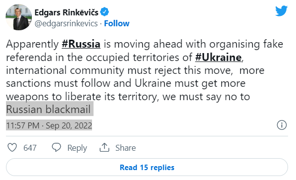Click the 647 likes count

30,148
